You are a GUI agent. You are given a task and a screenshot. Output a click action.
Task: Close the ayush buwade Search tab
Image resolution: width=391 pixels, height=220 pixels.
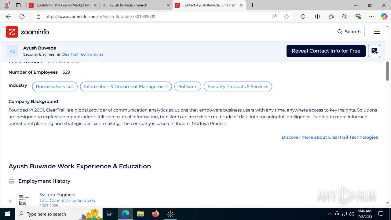coord(168,5)
